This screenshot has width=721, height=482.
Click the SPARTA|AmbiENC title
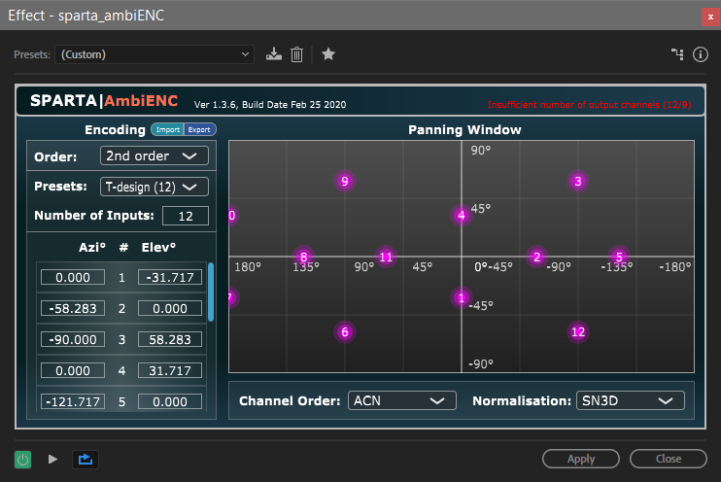pos(104,101)
